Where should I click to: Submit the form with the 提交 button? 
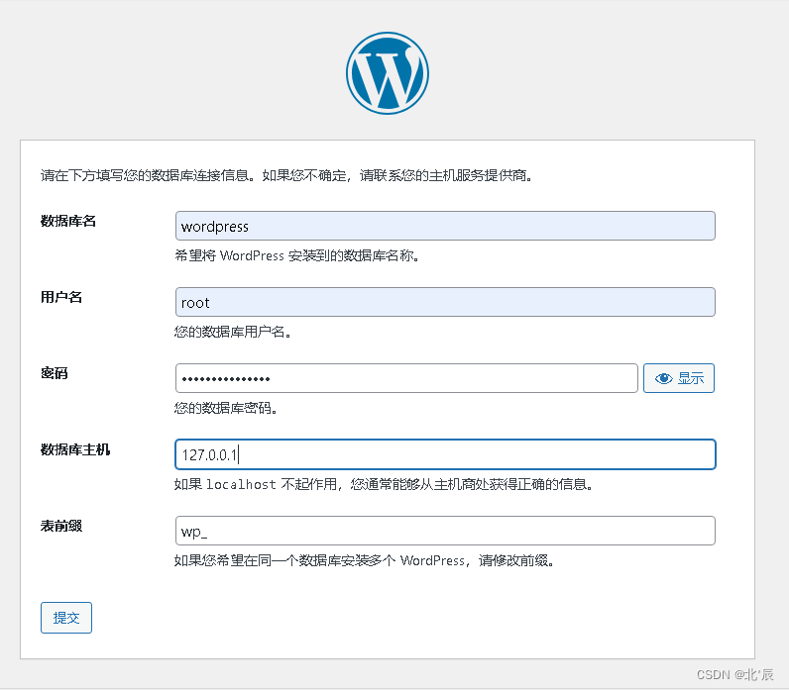point(66,618)
